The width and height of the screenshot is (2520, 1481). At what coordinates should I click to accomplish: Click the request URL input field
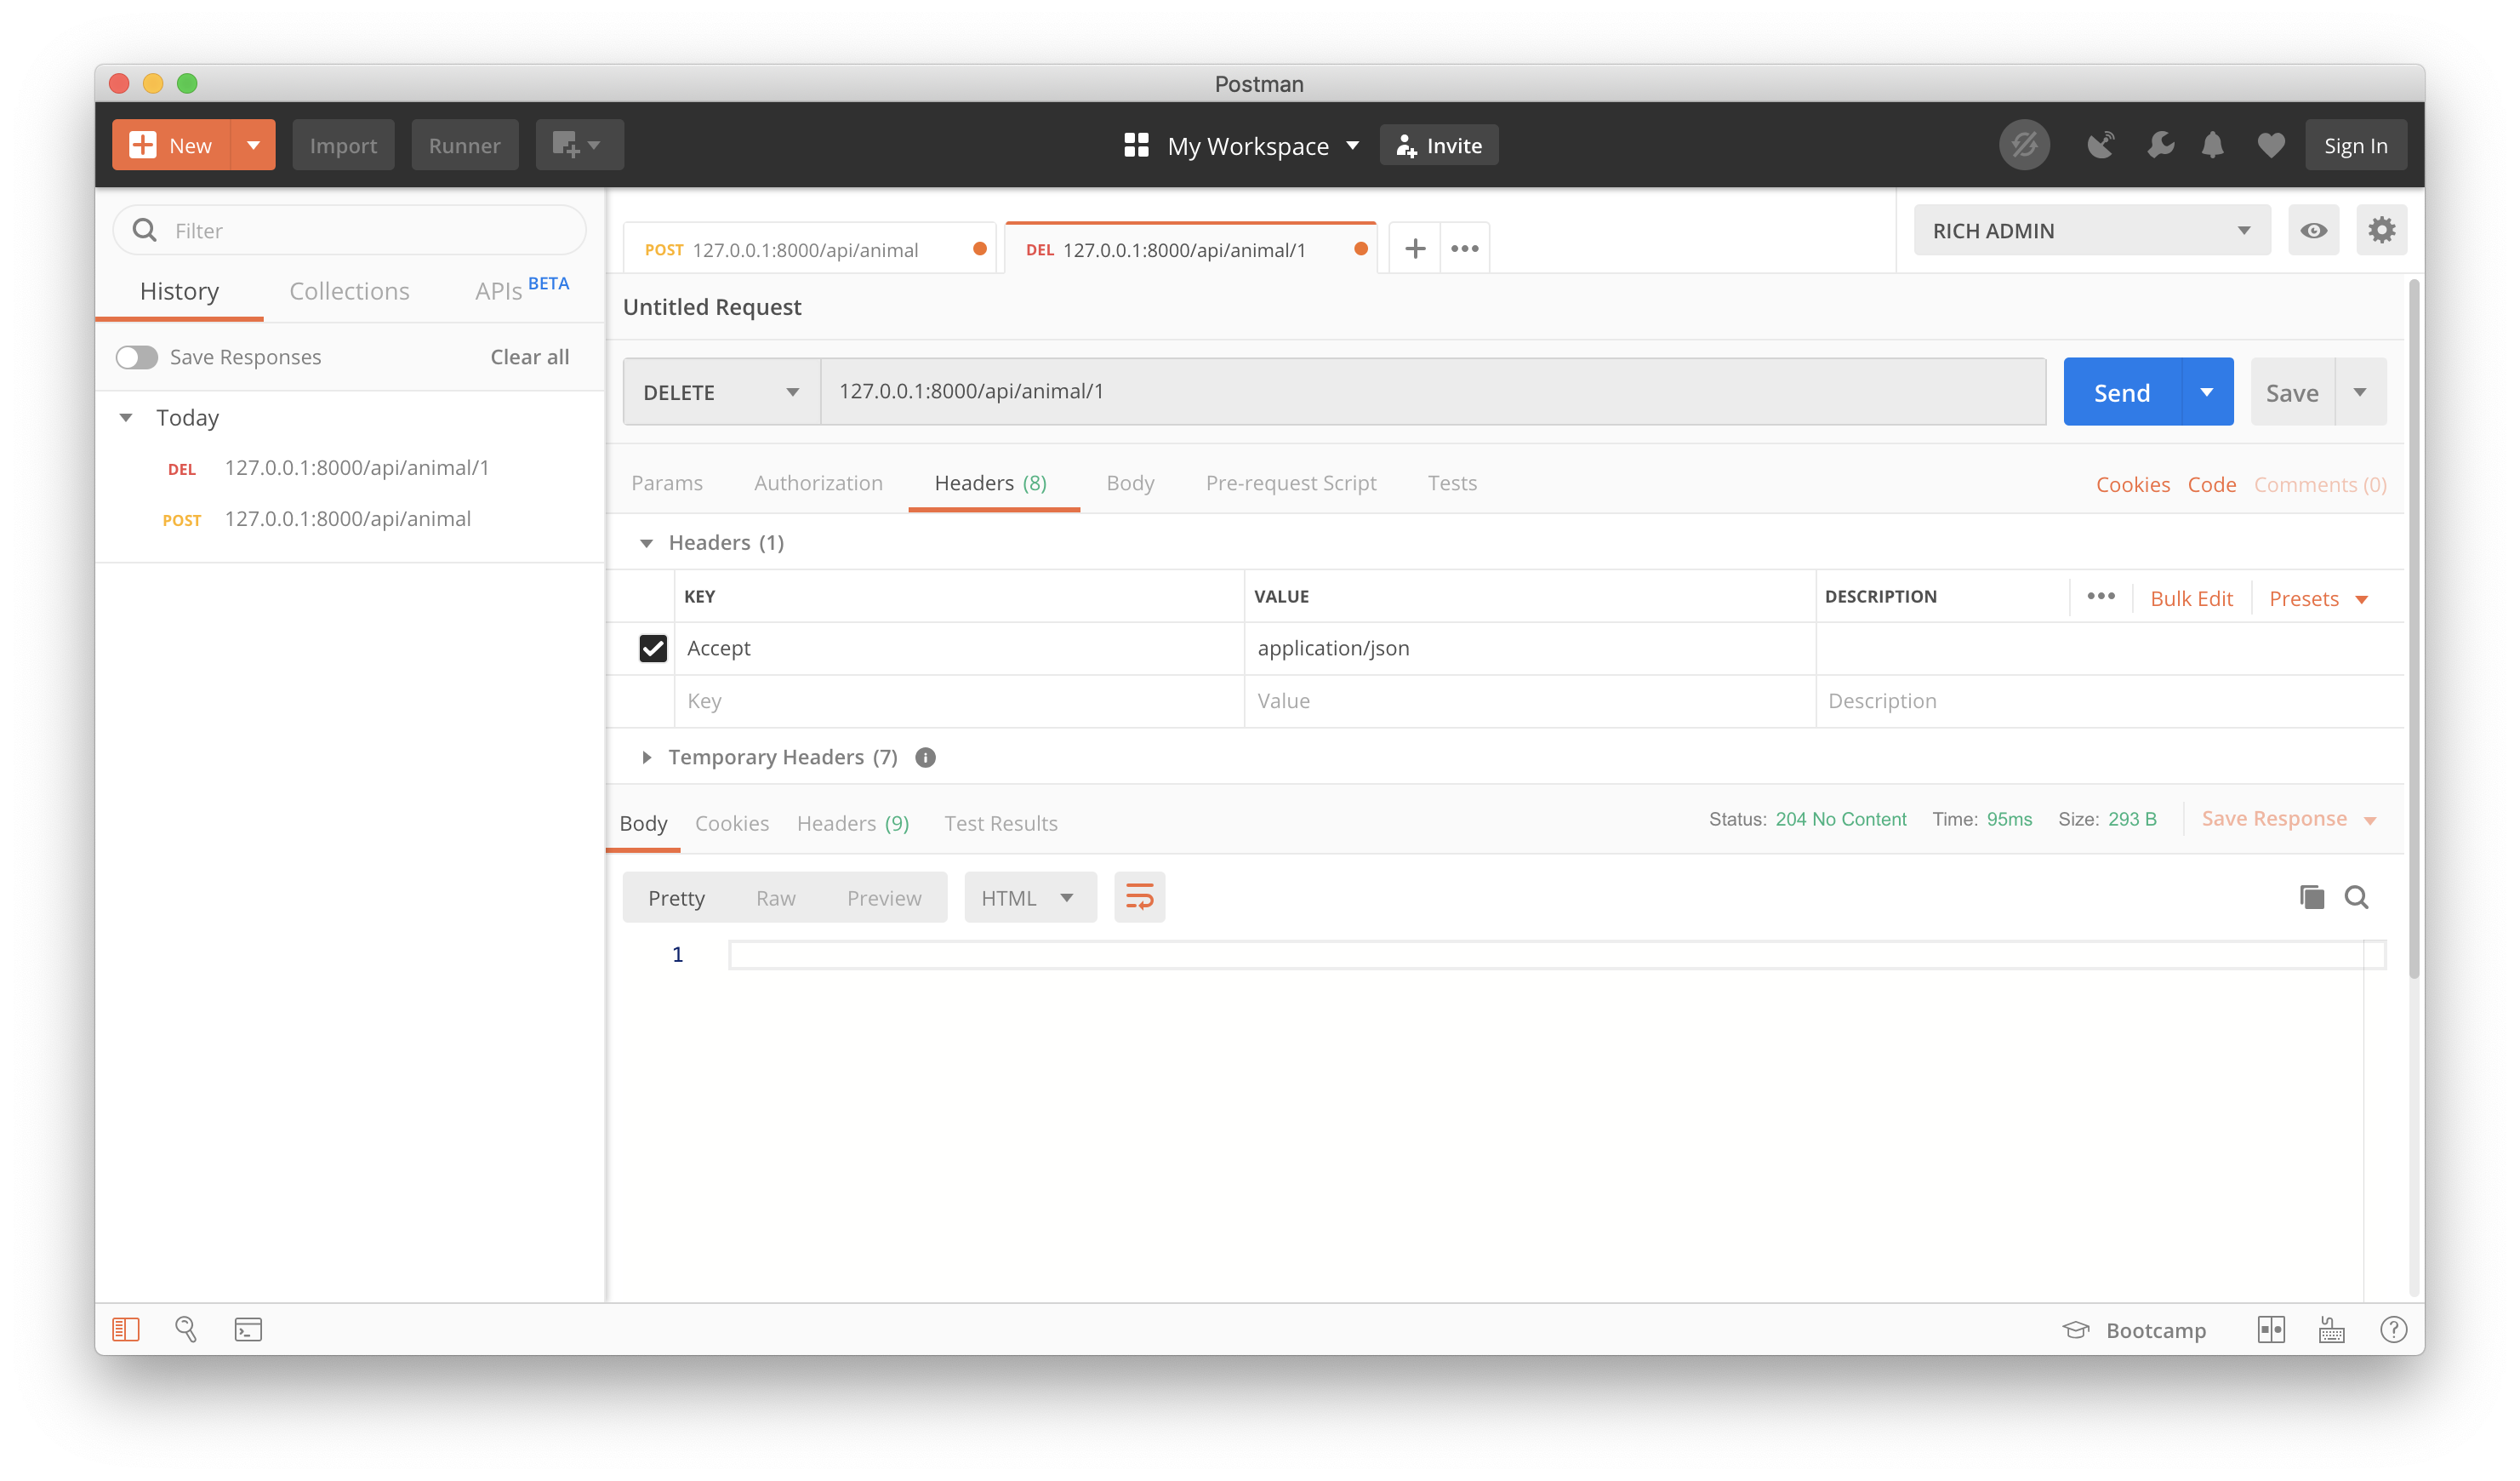[1432, 392]
